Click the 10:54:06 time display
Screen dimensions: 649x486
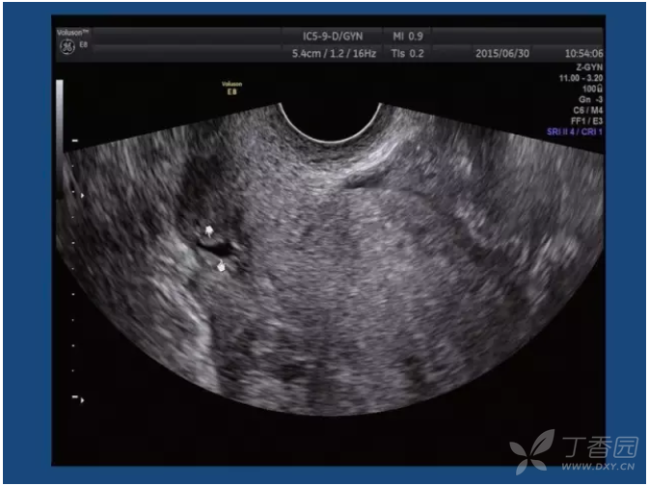click(x=584, y=53)
